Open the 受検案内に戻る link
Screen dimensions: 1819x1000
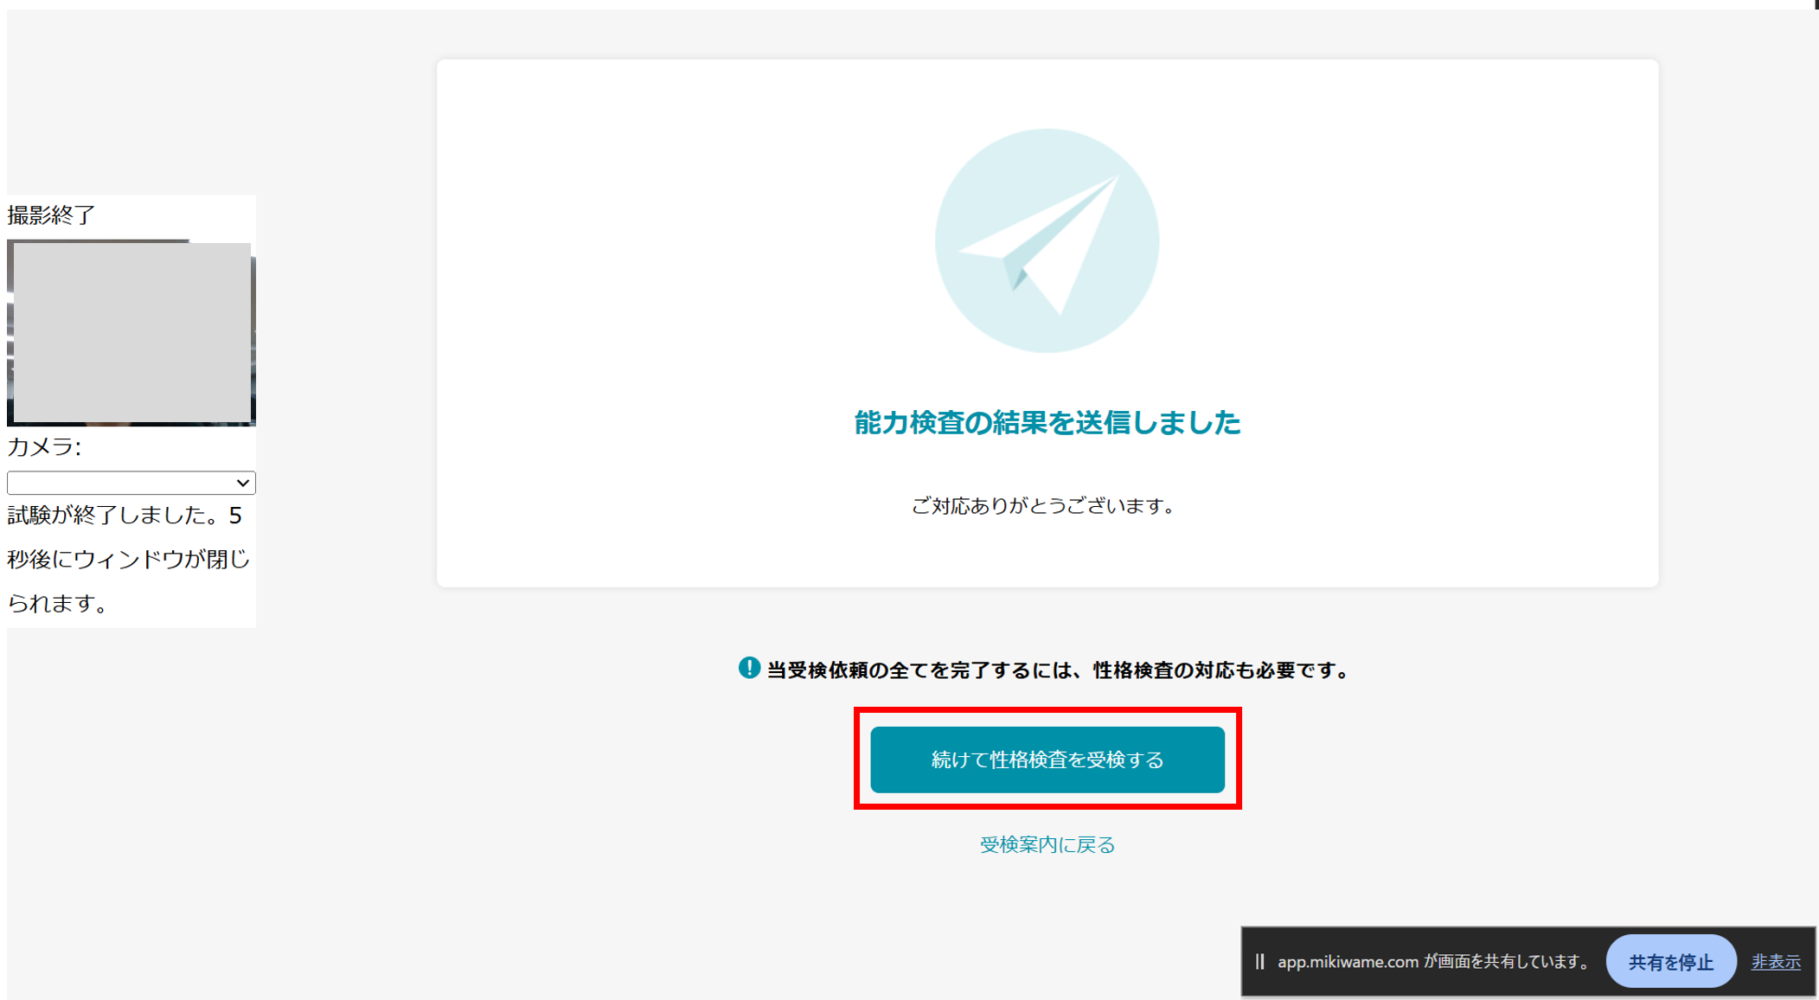[1047, 844]
